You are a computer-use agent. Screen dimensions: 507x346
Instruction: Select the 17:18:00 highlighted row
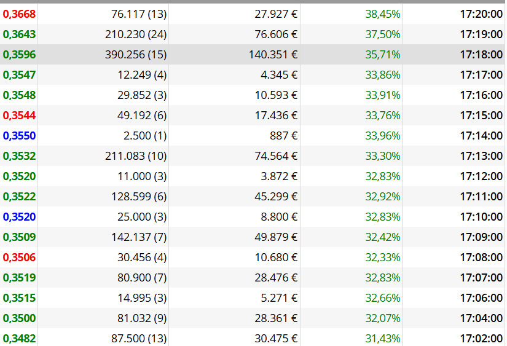click(x=253, y=54)
